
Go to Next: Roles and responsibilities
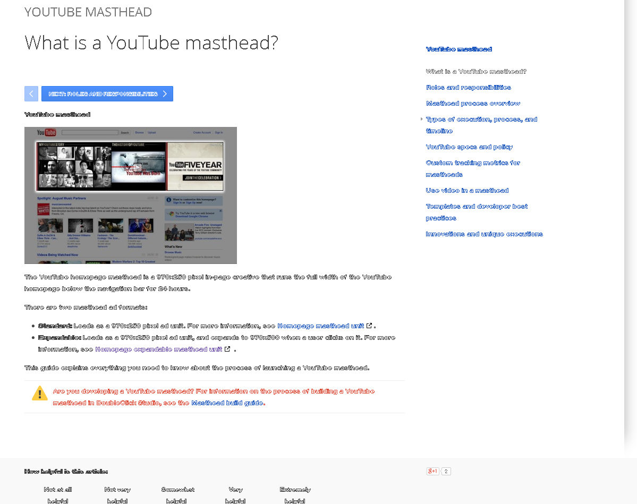(107, 94)
